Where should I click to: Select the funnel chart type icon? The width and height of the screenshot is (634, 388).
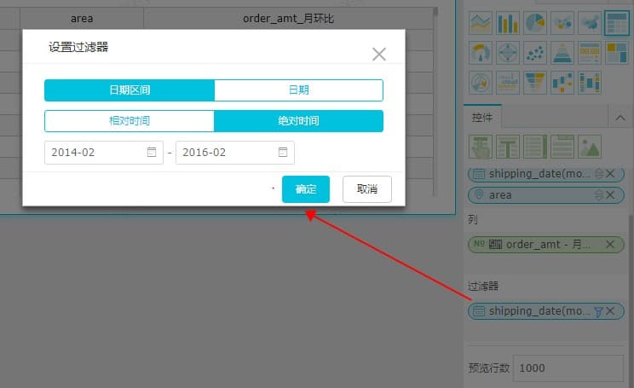[535, 83]
